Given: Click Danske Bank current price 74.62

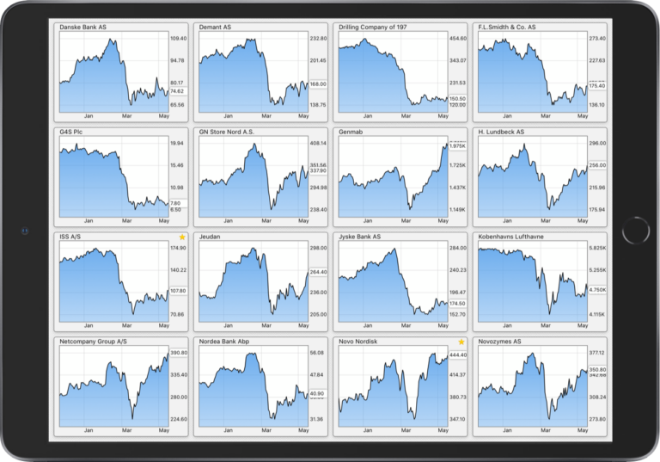Looking at the screenshot, I should (x=178, y=91).
